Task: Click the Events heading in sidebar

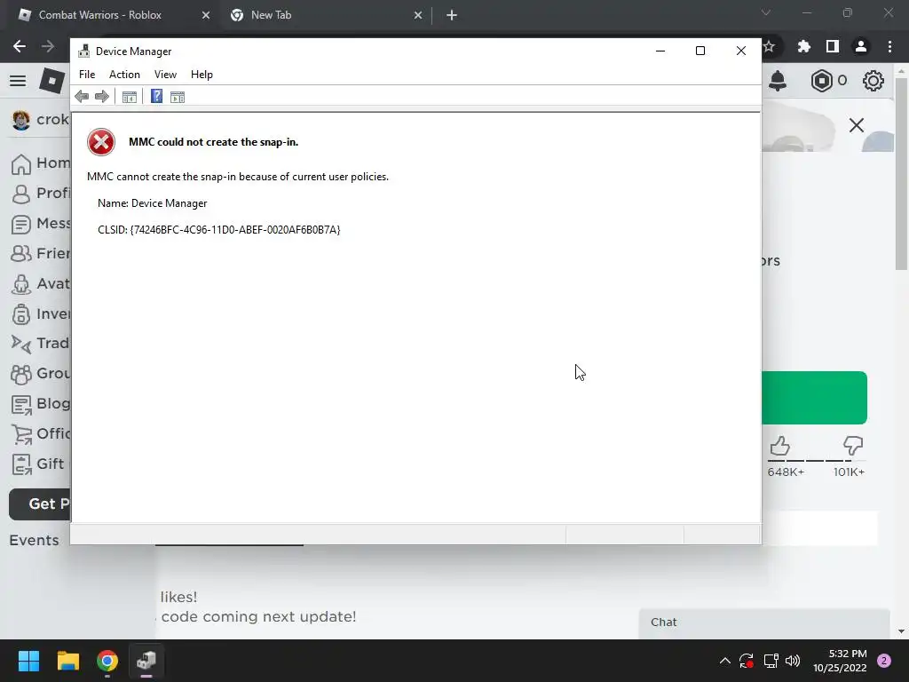Action: tap(35, 540)
